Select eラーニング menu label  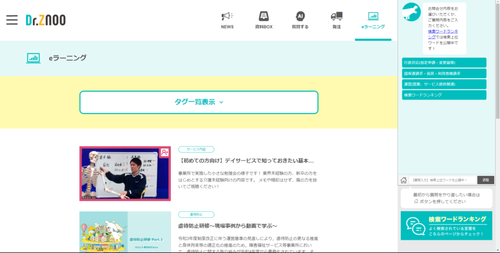(x=373, y=27)
